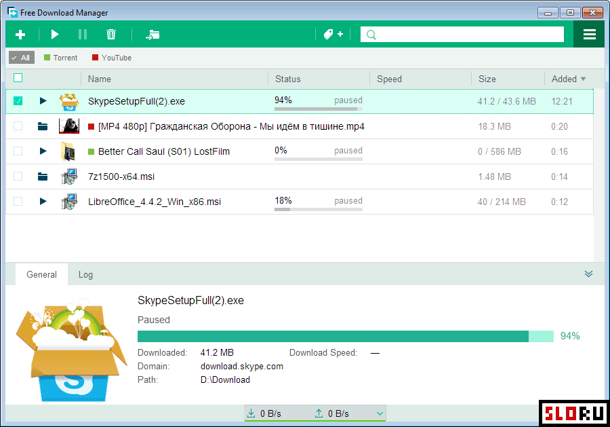Click the 41.2 / 43.6 MB size cell
Screen dimensions: 610x427
506,101
